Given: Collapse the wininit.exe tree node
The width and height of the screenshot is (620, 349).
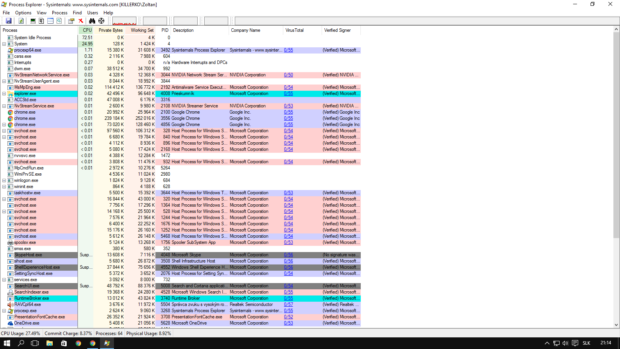Looking at the screenshot, I should point(4,187).
